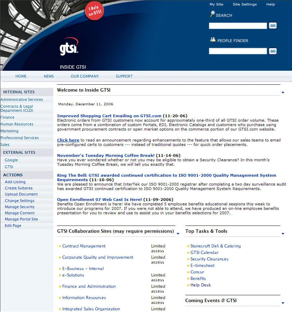Open Open Enrollment 07 Web Cast article
This screenshot has width=292, height=312.
(99, 200)
